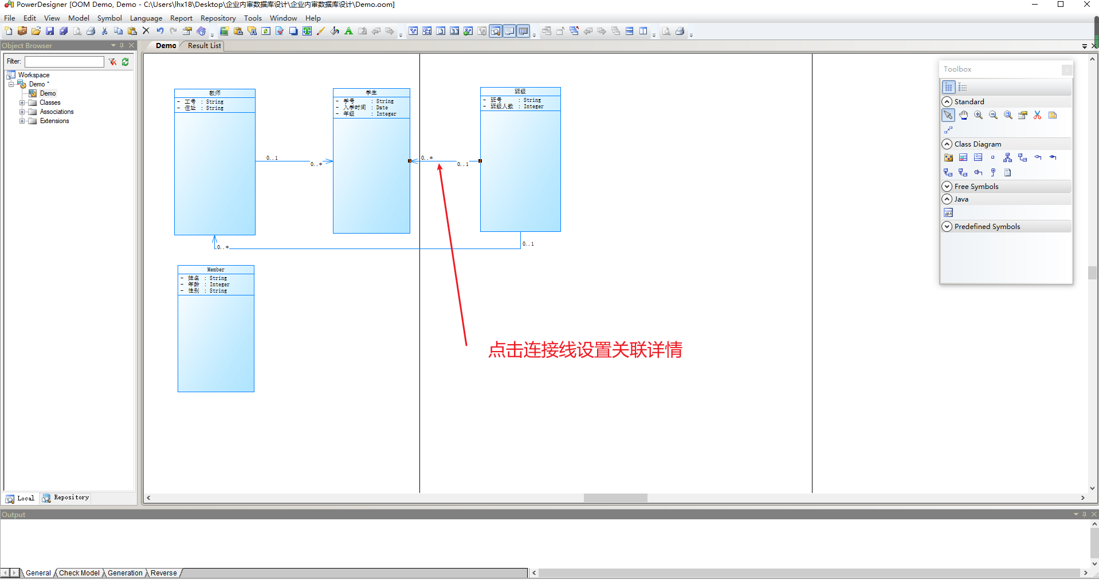The image size is (1099, 580).
Task: Expand the Associations folder in Object Browser
Action: (21, 112)
